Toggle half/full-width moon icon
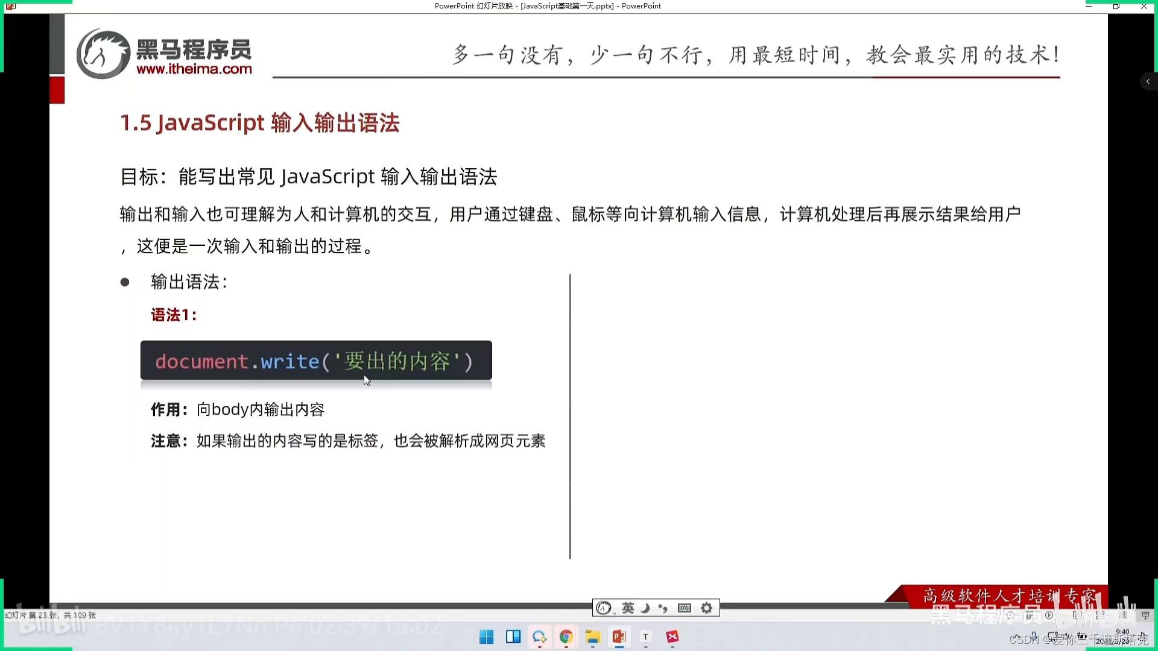The image size is (1158, 651). coord(645,608)
